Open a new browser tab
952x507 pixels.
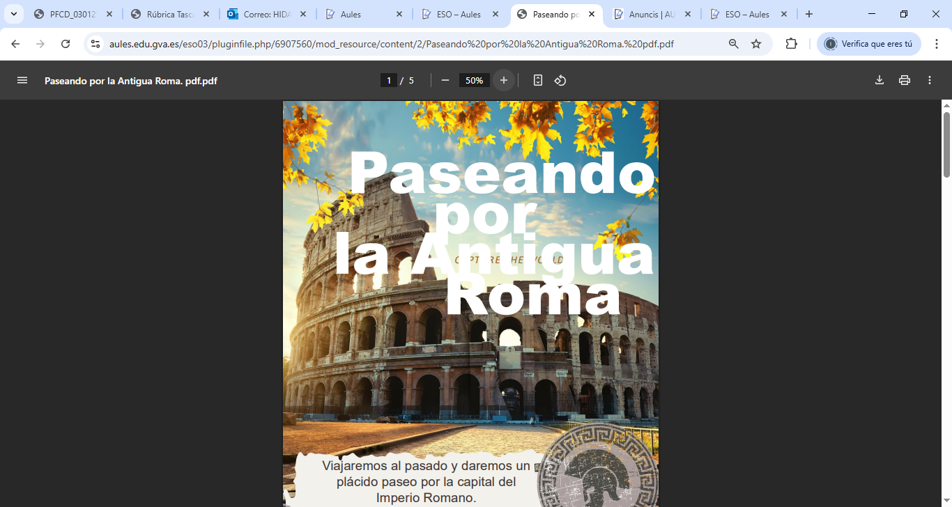809,14
